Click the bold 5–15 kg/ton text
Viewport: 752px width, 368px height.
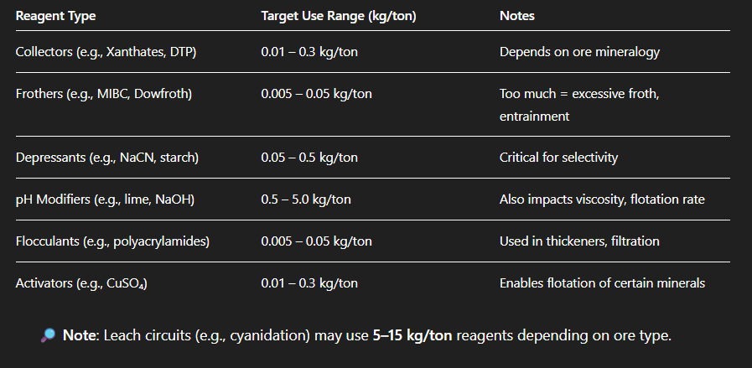pyautogui.click(x=412, y=335)
